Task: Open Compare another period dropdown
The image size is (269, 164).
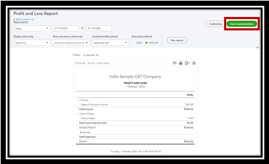Action: tap(110, 43)
